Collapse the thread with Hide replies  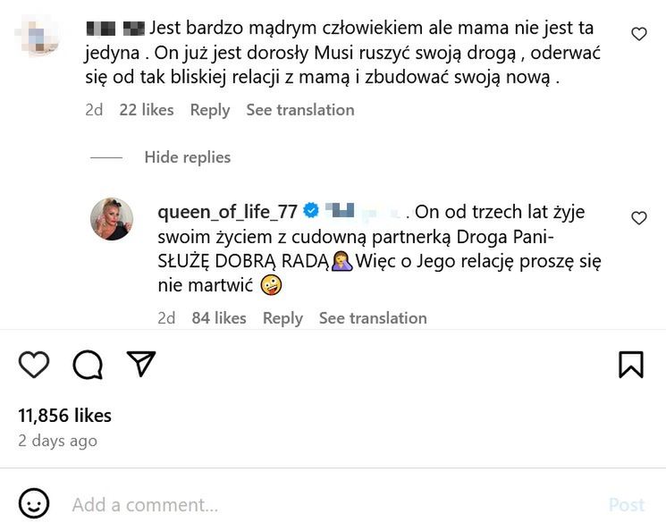click(x=187, y=157)
